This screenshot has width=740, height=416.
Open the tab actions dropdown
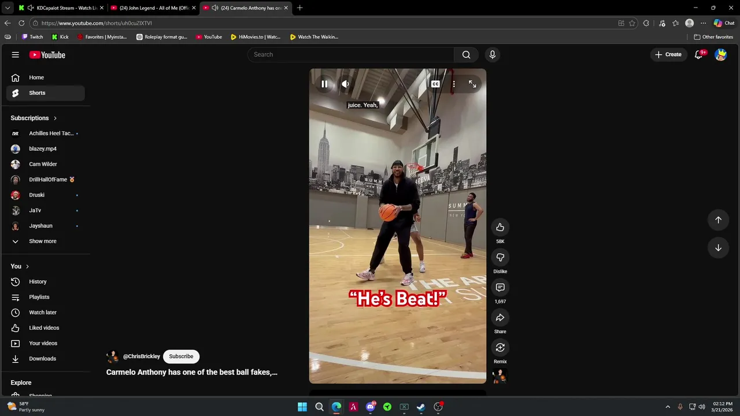coord(8,8)
